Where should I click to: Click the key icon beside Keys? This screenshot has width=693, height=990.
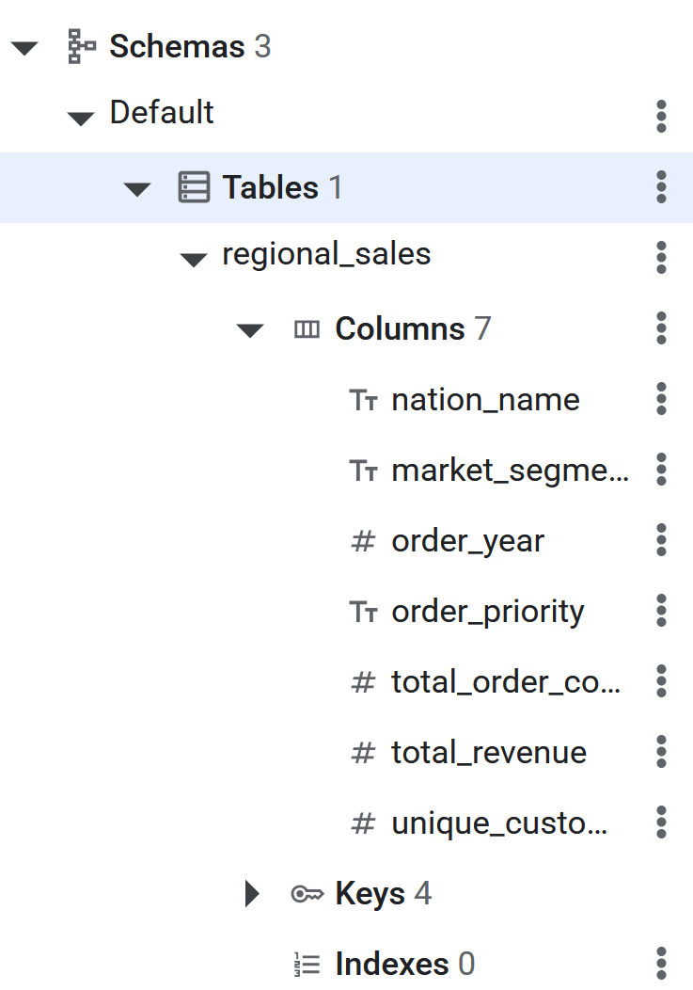tap(307, 894)
